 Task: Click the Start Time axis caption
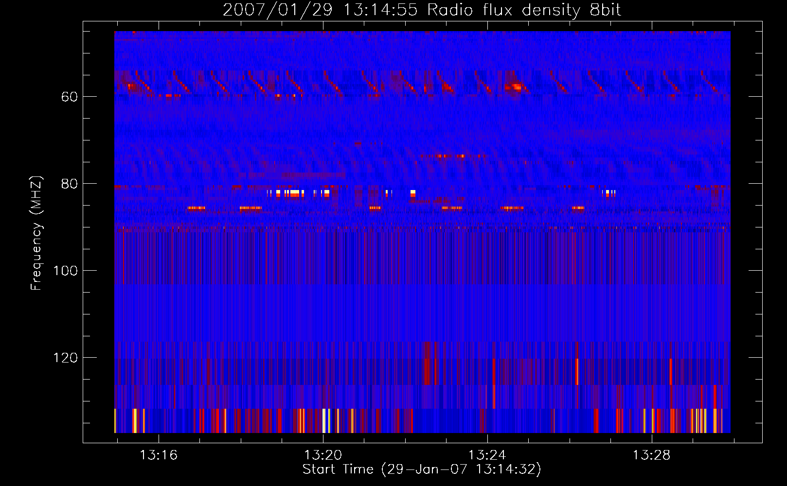pos(422,469)
